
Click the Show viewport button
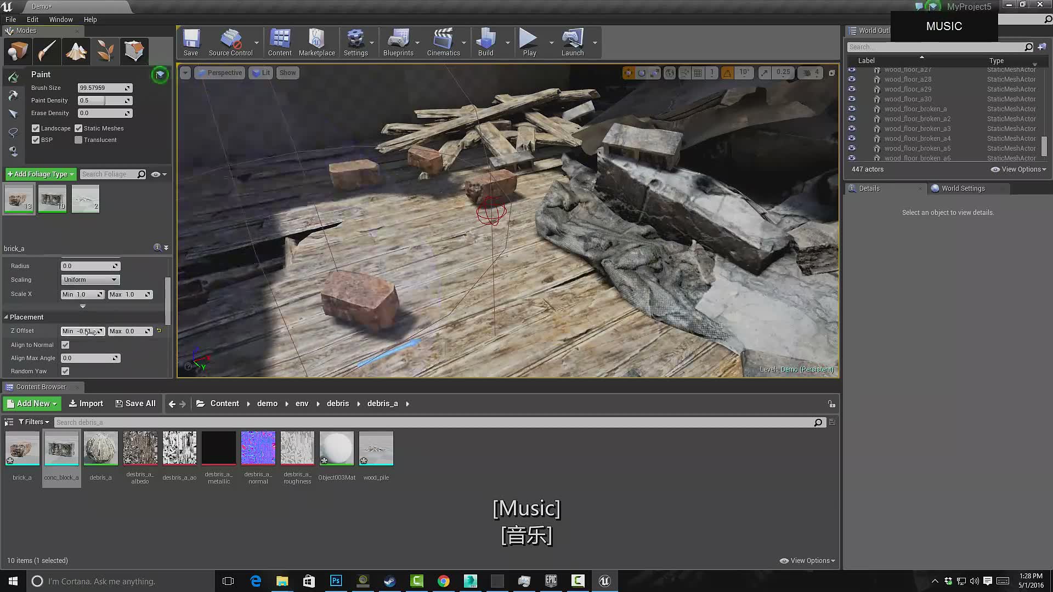[287, 72]
